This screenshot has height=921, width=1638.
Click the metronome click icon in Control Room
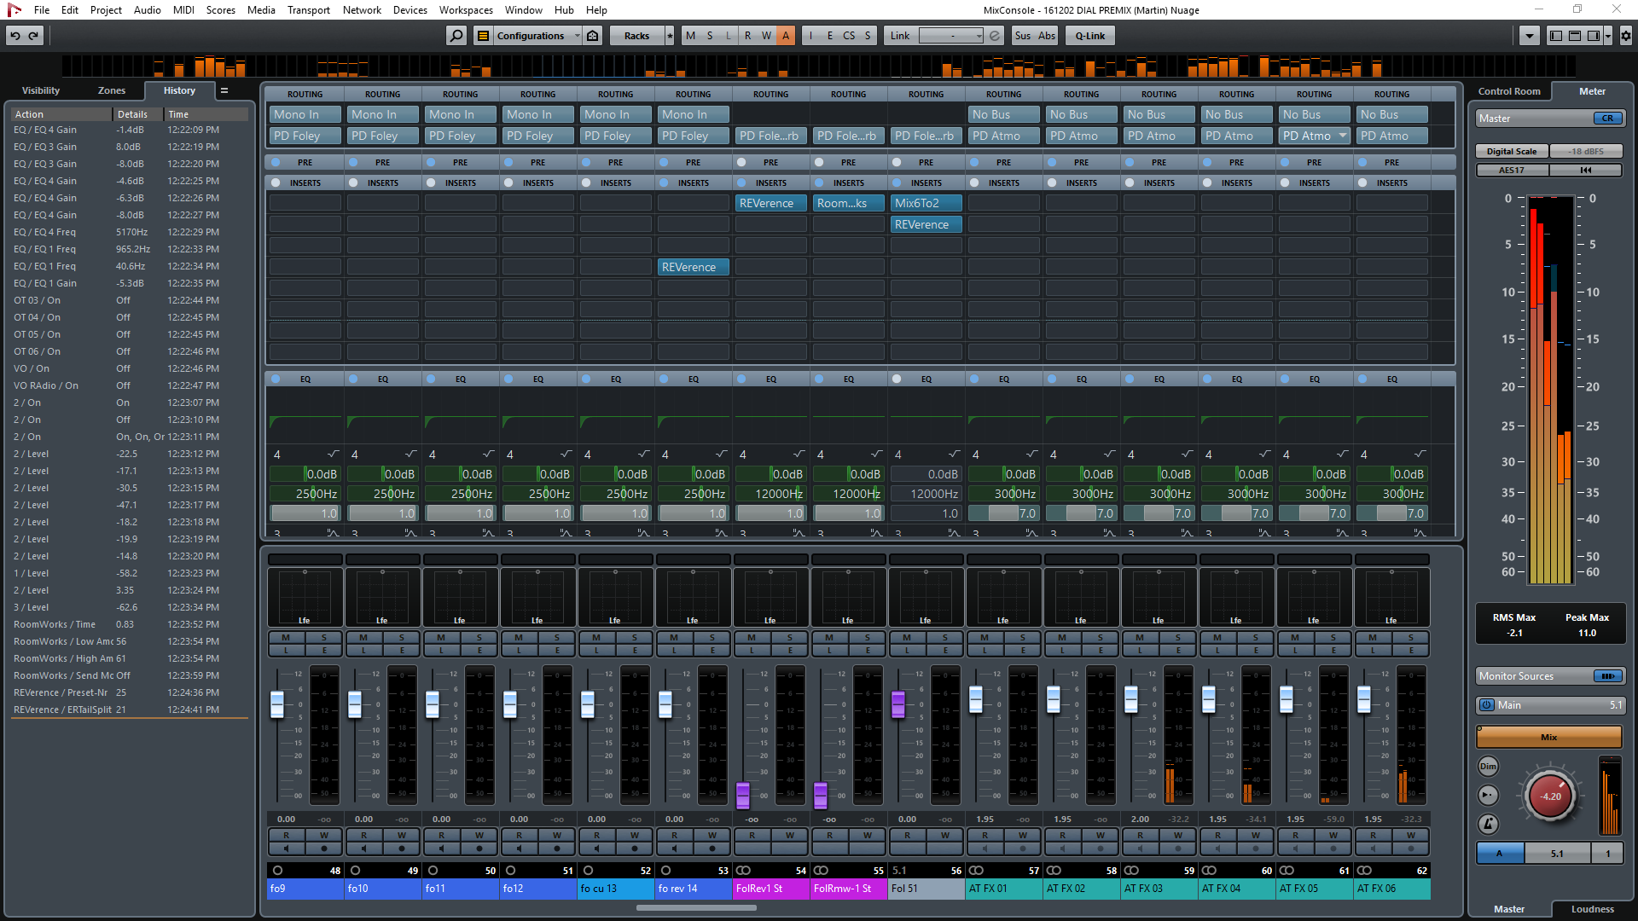1488,825
